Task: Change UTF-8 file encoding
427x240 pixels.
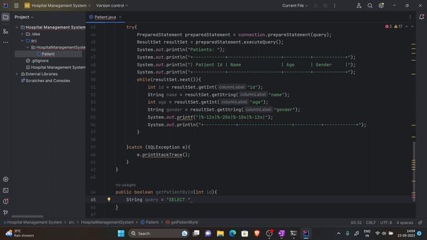Action: click(x=386, y=223)
